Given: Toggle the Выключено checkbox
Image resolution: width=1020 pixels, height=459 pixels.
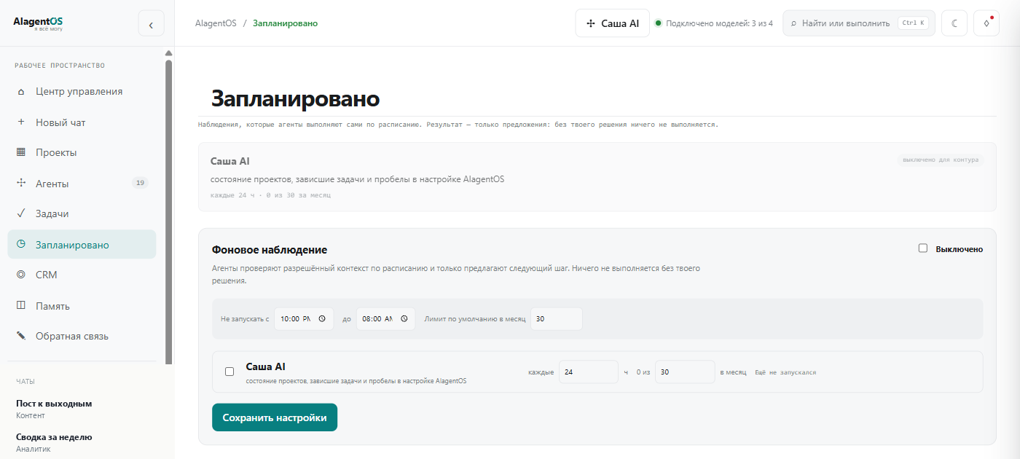Looking at the screenshot, I should pyautogui.click(x=923, y=248).
